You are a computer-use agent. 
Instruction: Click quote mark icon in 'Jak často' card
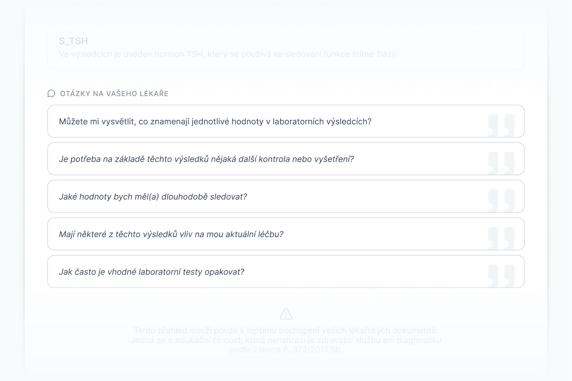tap(501, 275)
